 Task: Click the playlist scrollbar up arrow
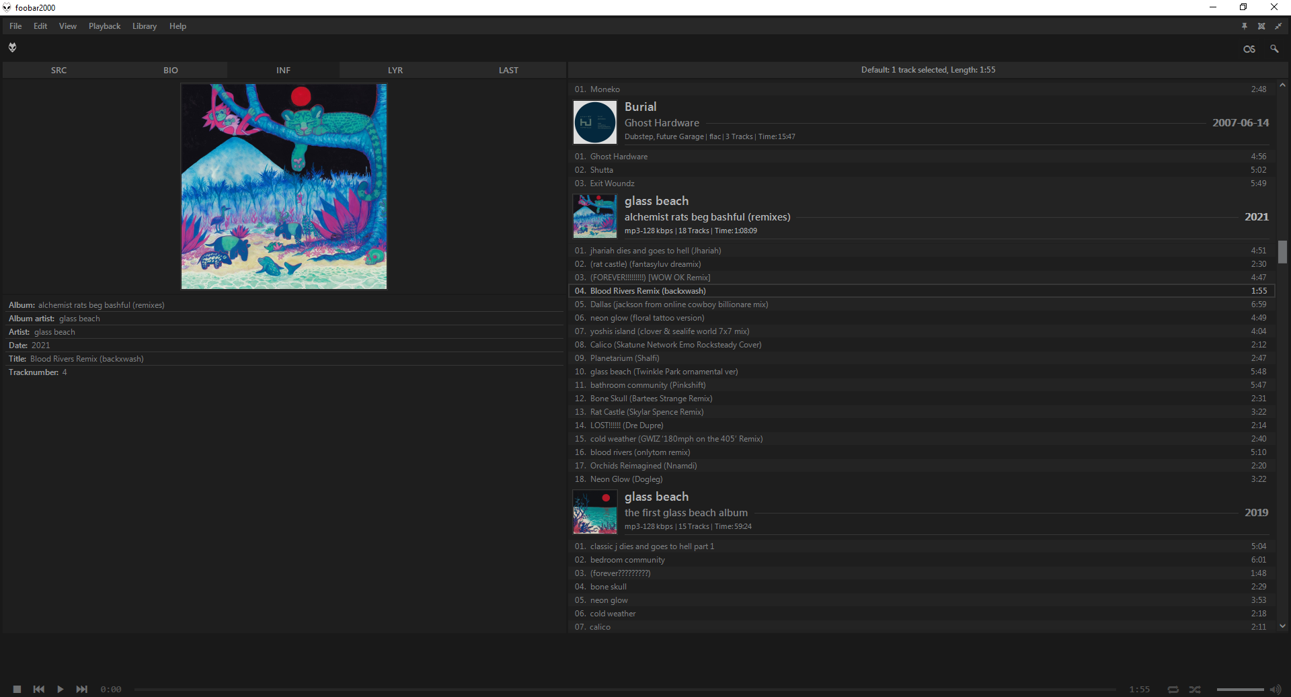coord(1283,85)
